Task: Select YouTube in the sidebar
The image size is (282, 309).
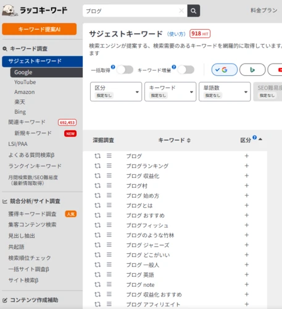Action: (25, 82)
